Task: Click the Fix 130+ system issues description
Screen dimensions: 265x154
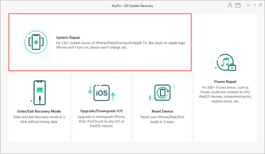Action: tap(121, 45)
